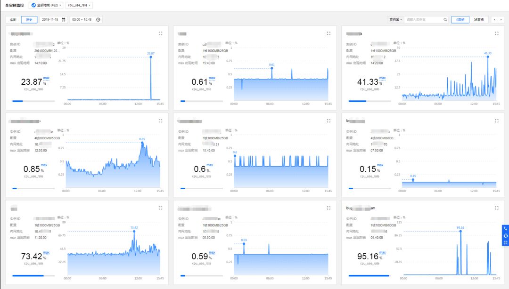Viewport: 509px width, 289px height.
Task: Click max time 15:45:00 text
Action: 209,150
